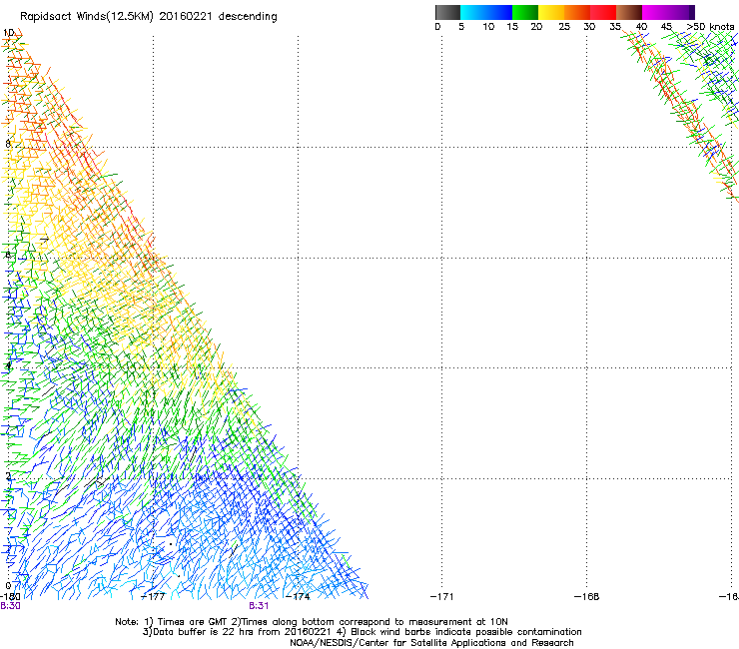Pick the brown 35–40 knot legend segment
739x649 pixels.
[629, 12]
